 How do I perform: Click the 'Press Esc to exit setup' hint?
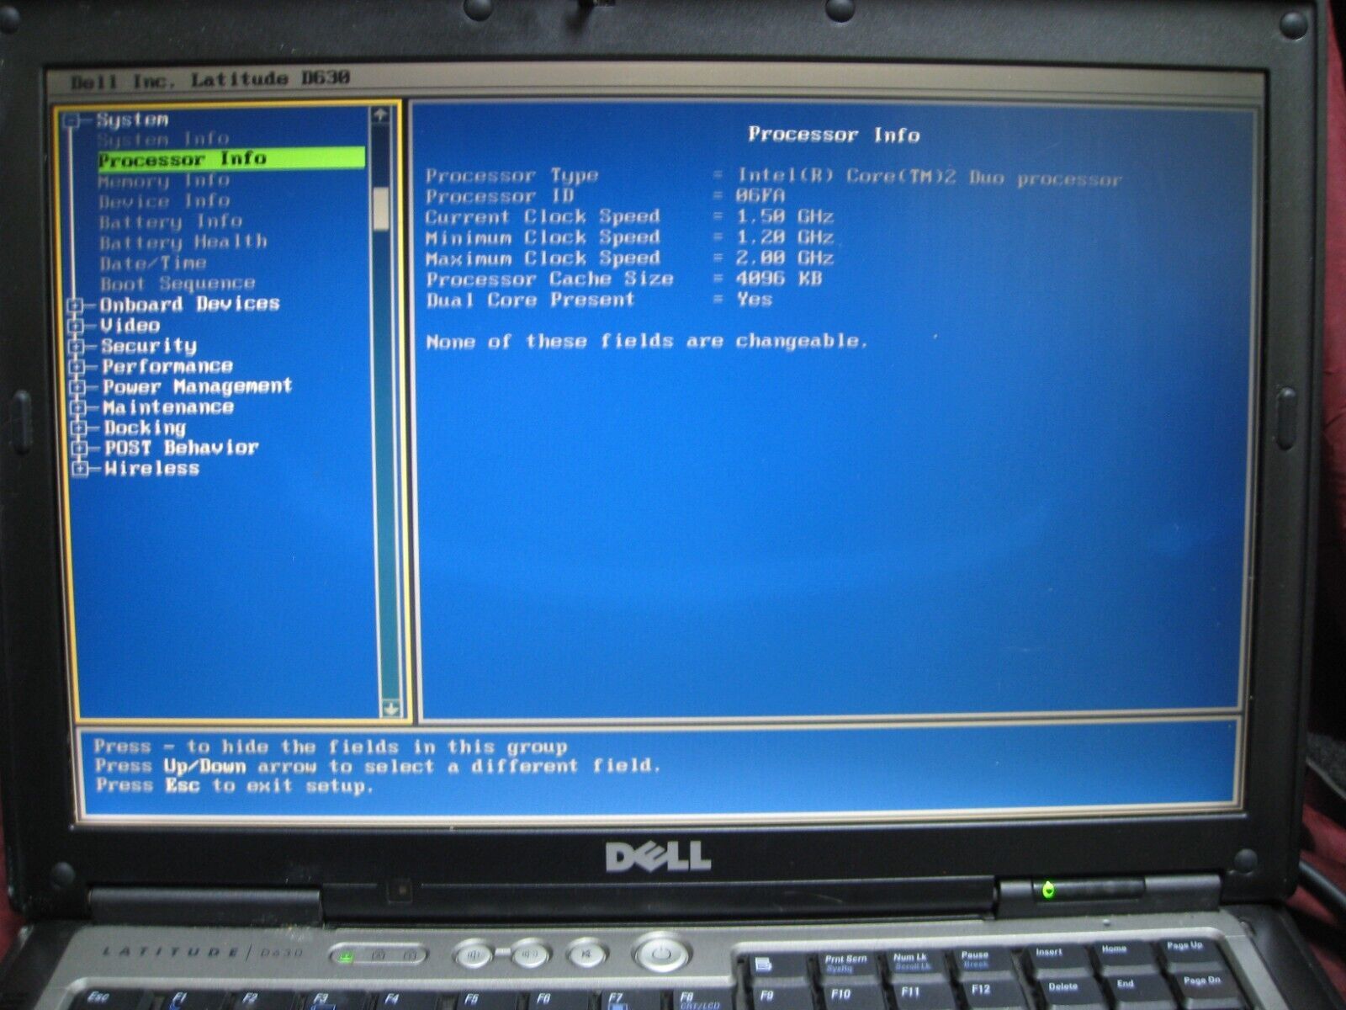coord(233,786)
